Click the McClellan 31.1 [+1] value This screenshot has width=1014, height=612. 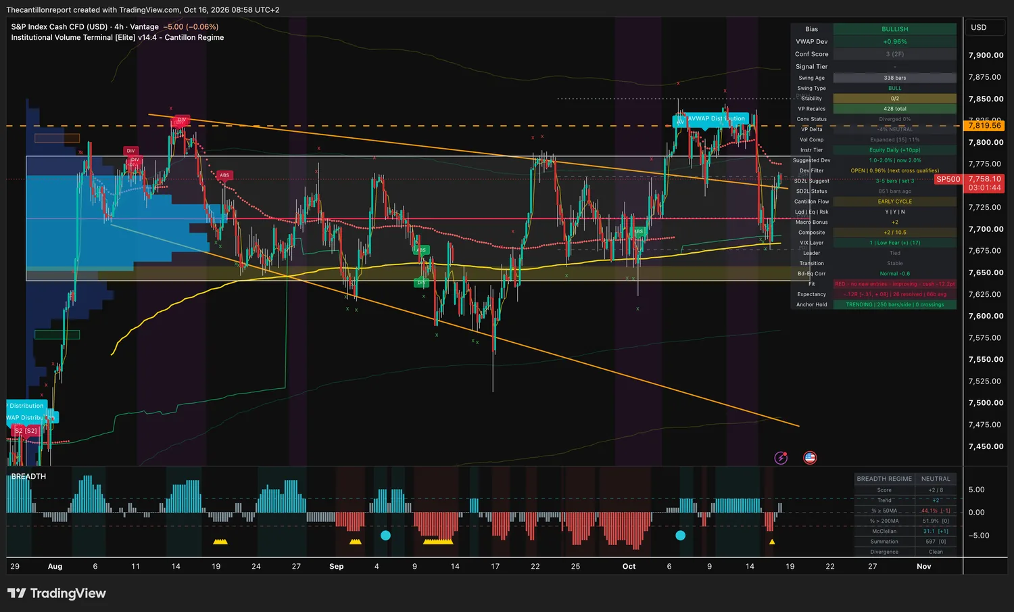point(936,532)
